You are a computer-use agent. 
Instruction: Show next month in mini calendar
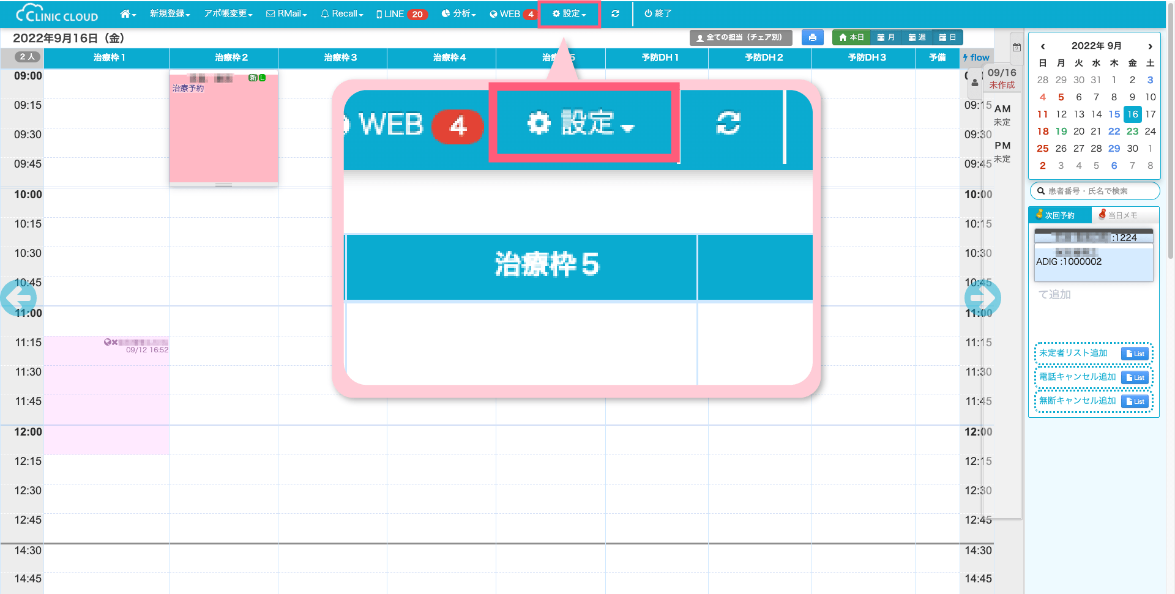(x=1150, y=46)
